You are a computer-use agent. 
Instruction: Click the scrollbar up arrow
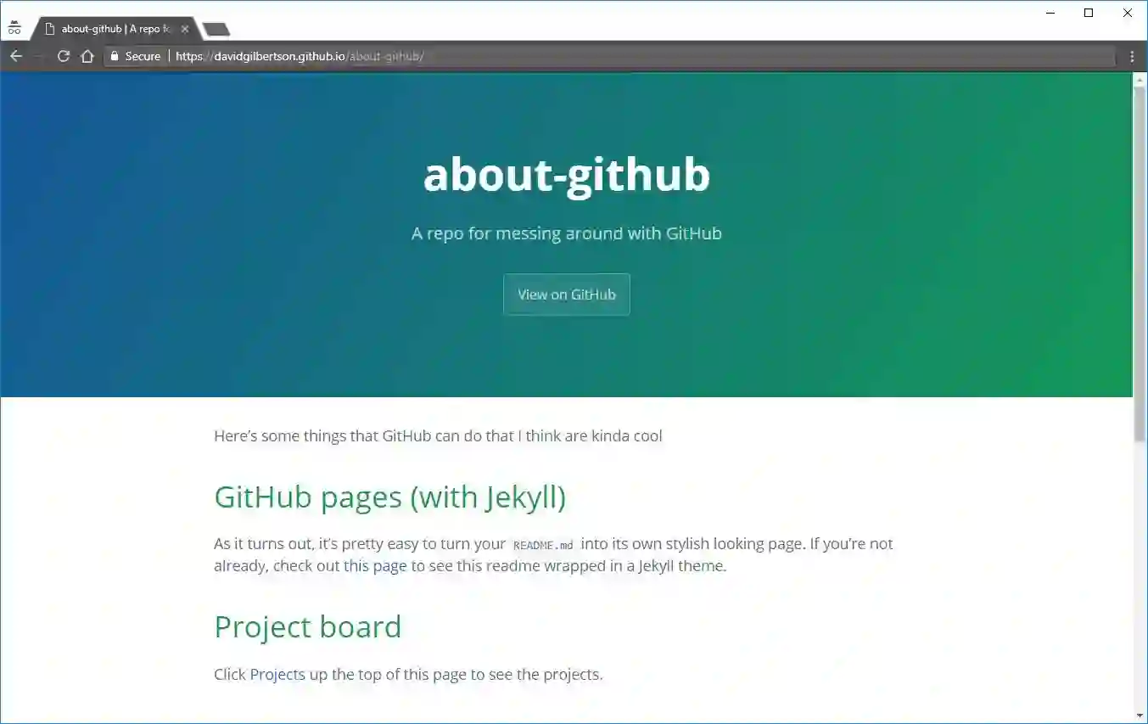pos(1140,79)
